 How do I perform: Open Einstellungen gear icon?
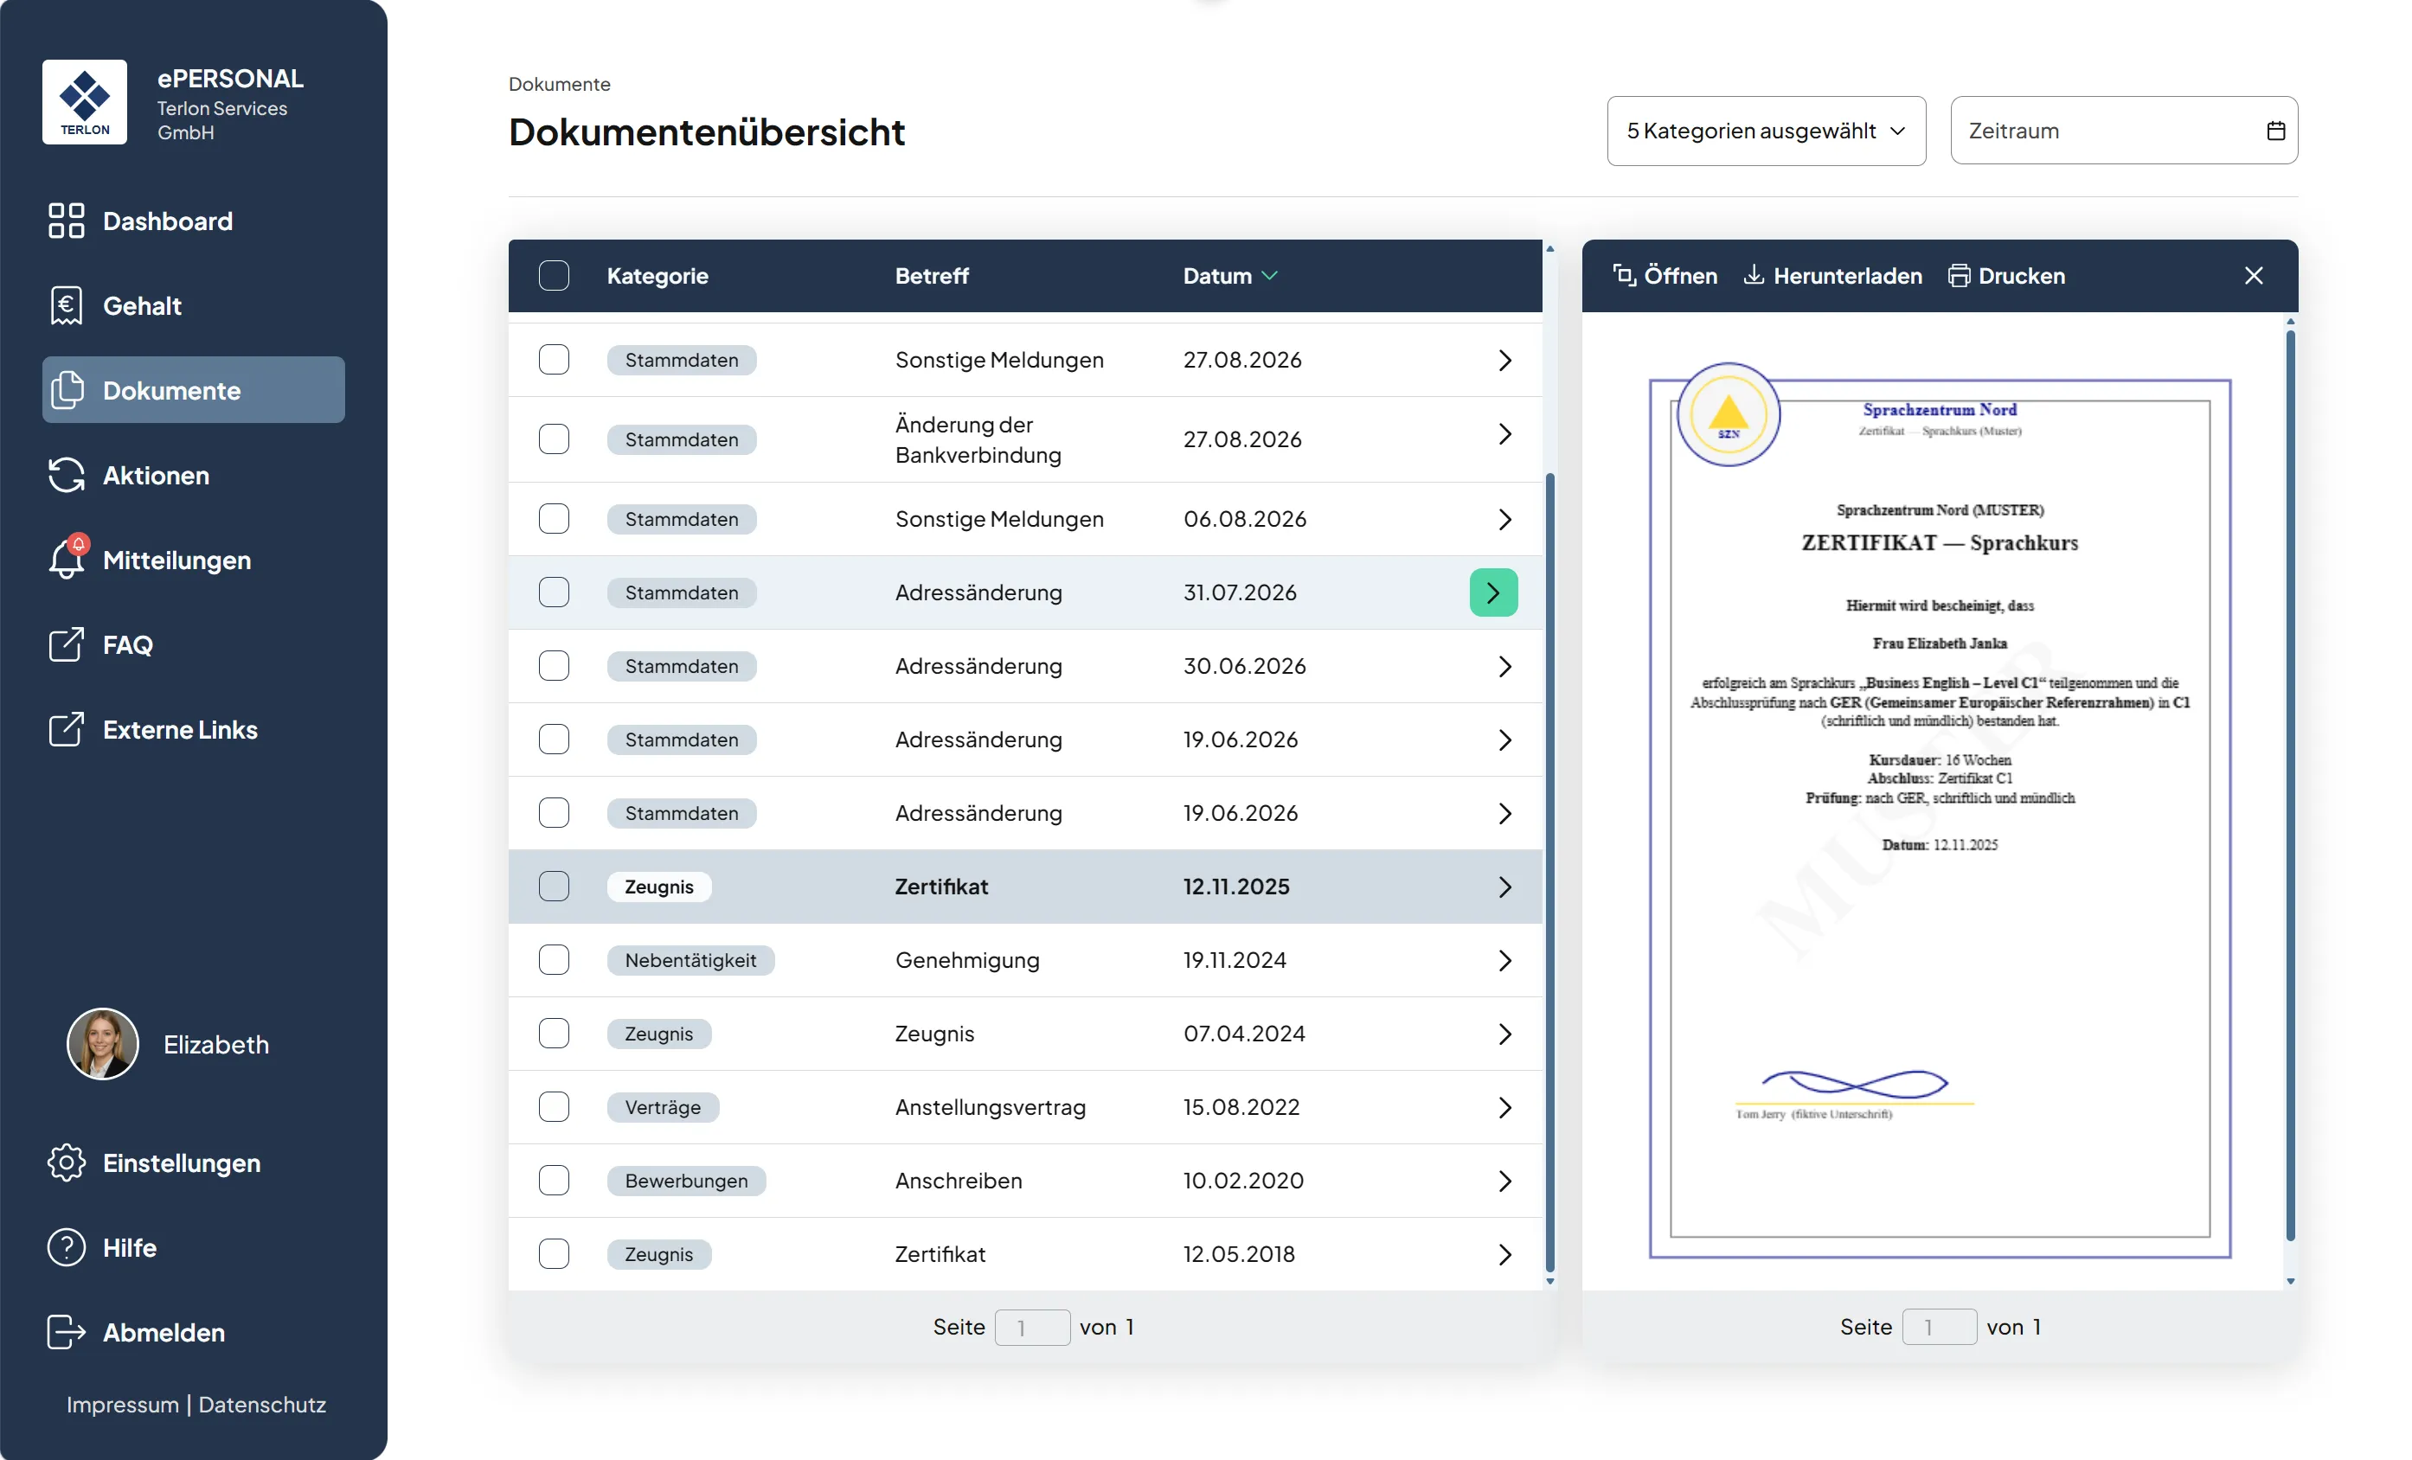67,1162
